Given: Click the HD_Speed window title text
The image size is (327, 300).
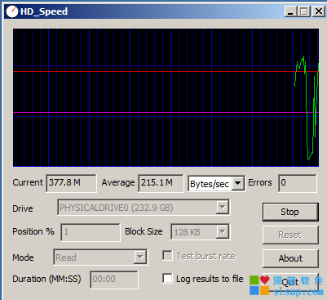Looking at the screenshot, I should (x=44, y=11).
